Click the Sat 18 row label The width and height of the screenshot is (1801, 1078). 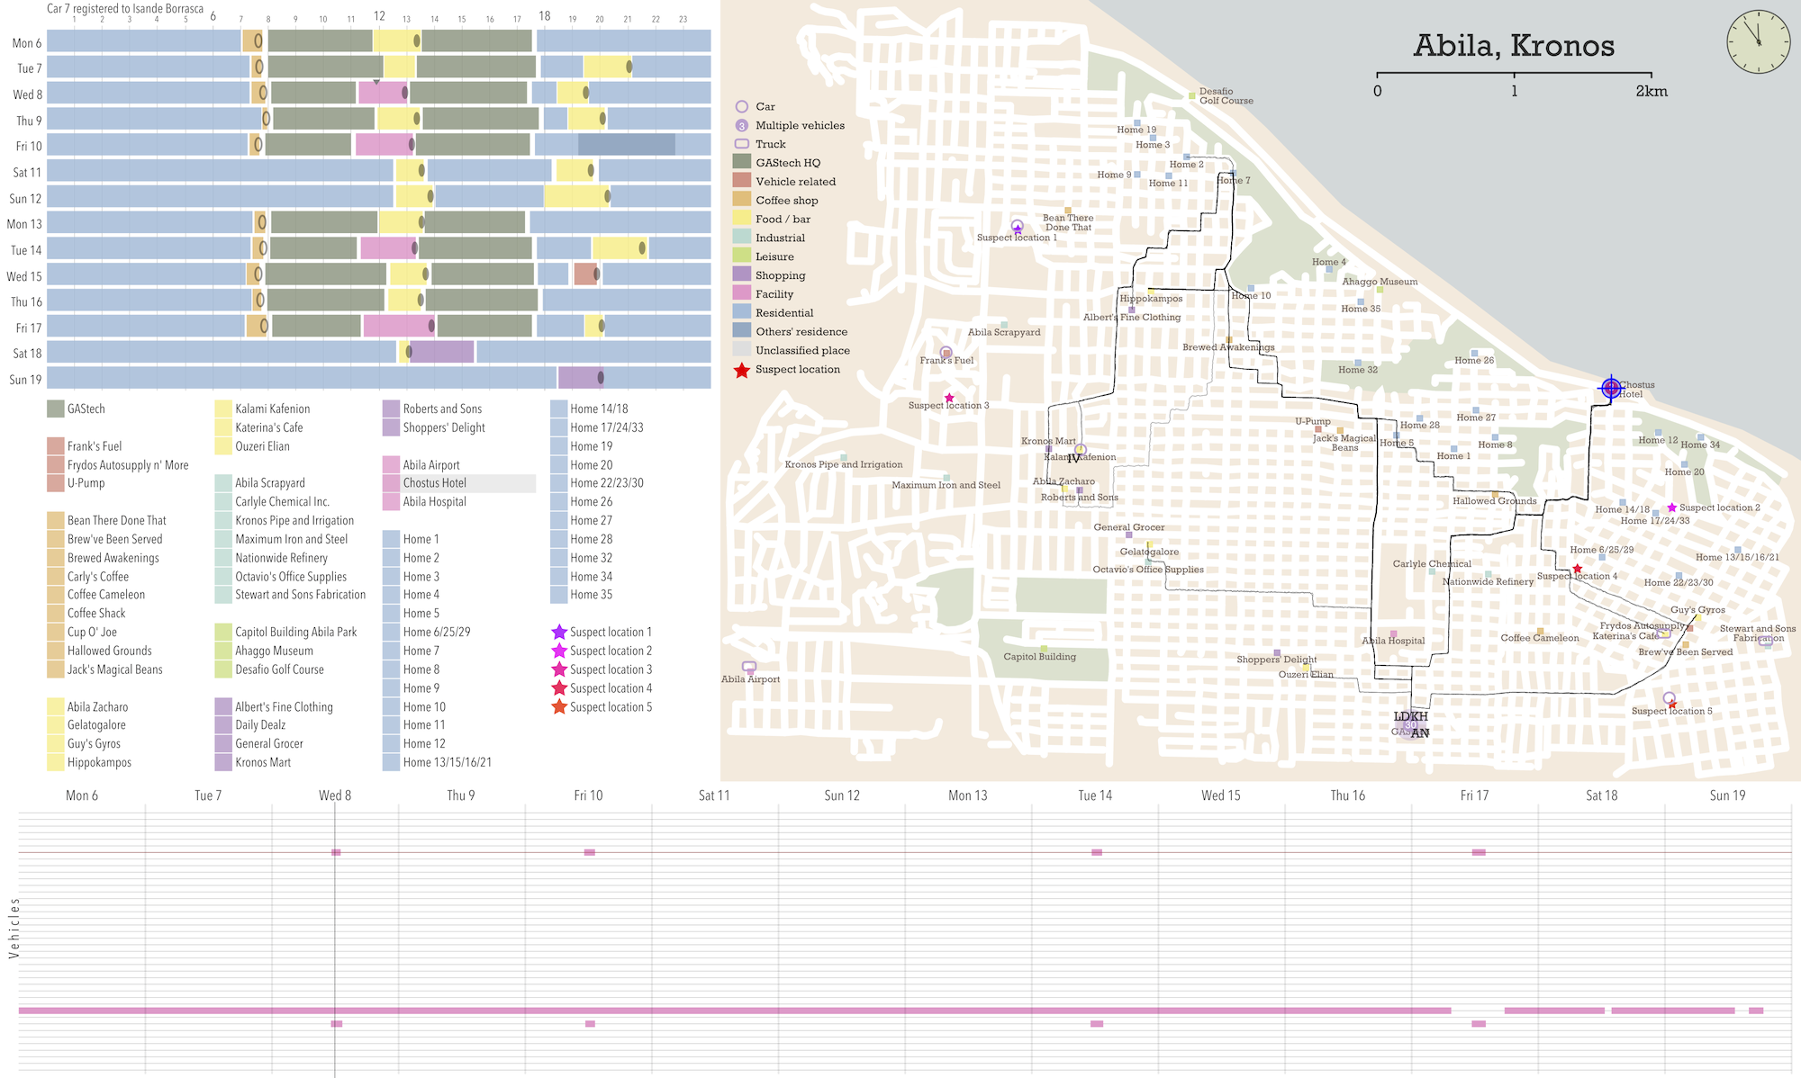28,354
